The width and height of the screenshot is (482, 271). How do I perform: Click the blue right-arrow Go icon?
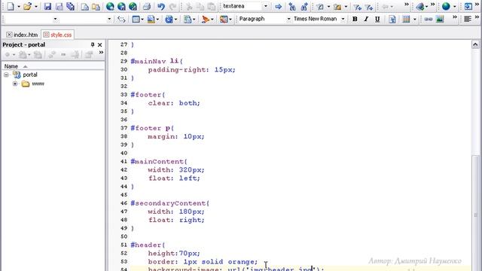278,6
